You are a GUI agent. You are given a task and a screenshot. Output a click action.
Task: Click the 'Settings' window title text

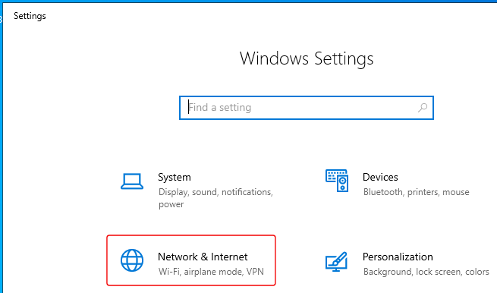pyautogui.click(x=30, y=16)
